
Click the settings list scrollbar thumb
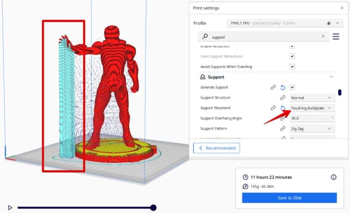[340, 92]
